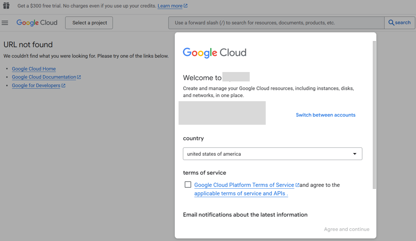The image size is (416, 241).
Task: Click Switch between accounts
Action: point(326,115)
